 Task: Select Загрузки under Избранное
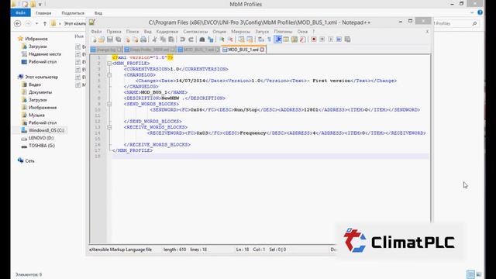click(x=38, y=46)
